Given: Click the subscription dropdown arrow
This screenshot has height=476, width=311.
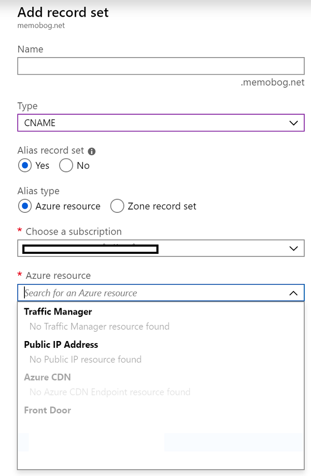Looking at the screenshot, I should pos(293,249).
